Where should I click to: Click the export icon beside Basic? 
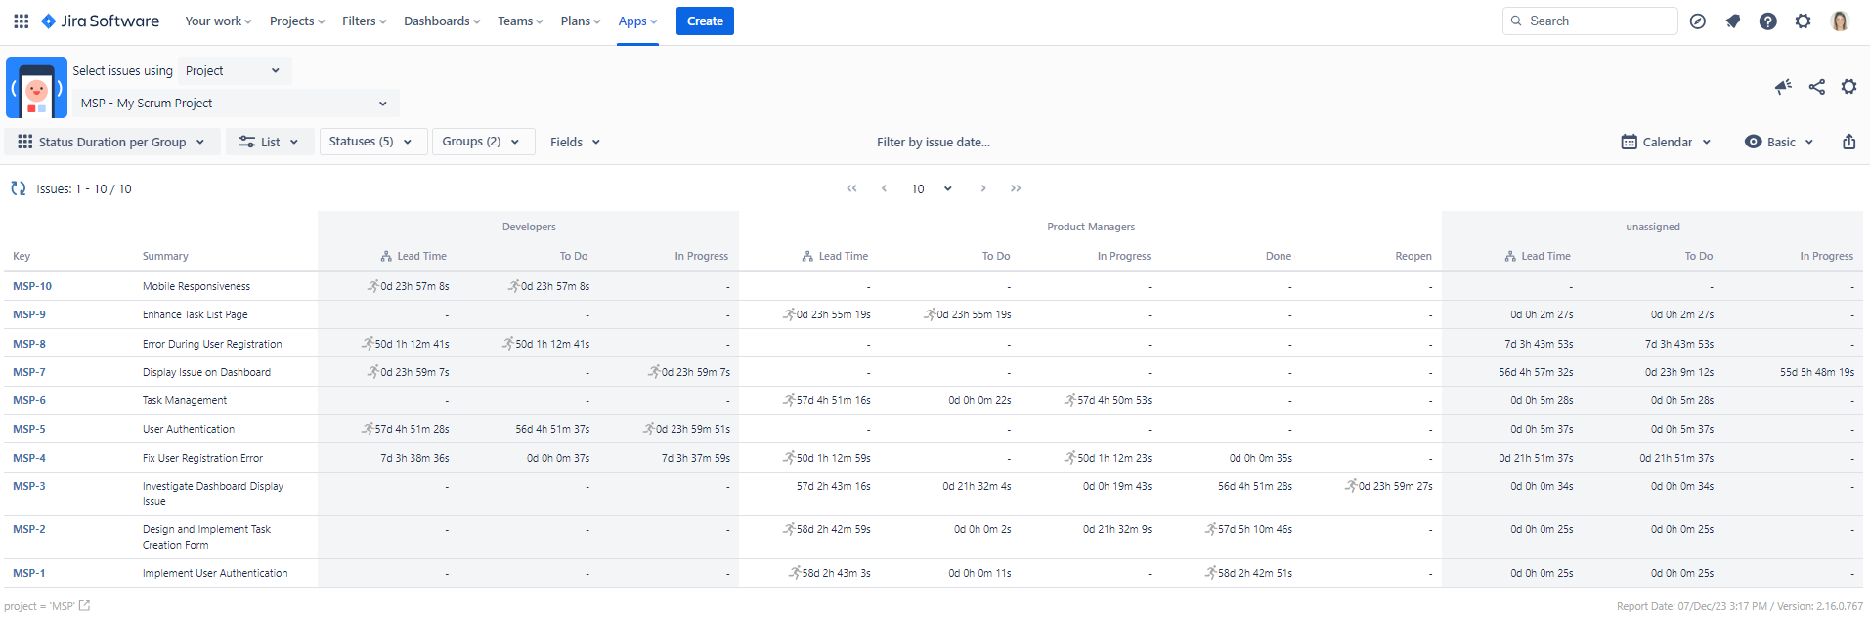(x=1848, y=142)
